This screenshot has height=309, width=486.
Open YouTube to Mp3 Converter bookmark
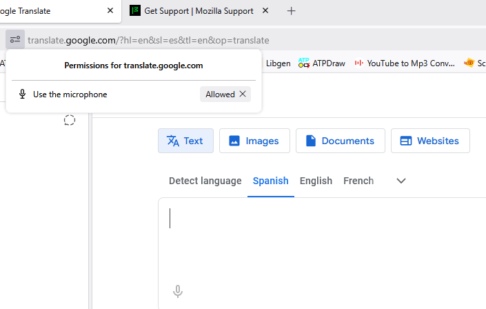click(x=405, y=63)
